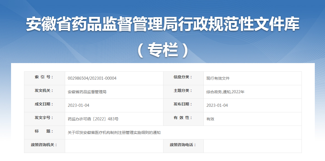Screen dimensions: 325x161
Task: Select the 发布日期 value 2023-01-04
Action: coord(217,105)
